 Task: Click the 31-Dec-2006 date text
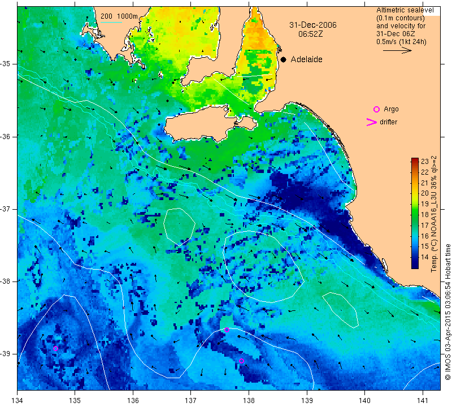pos(313,25)
